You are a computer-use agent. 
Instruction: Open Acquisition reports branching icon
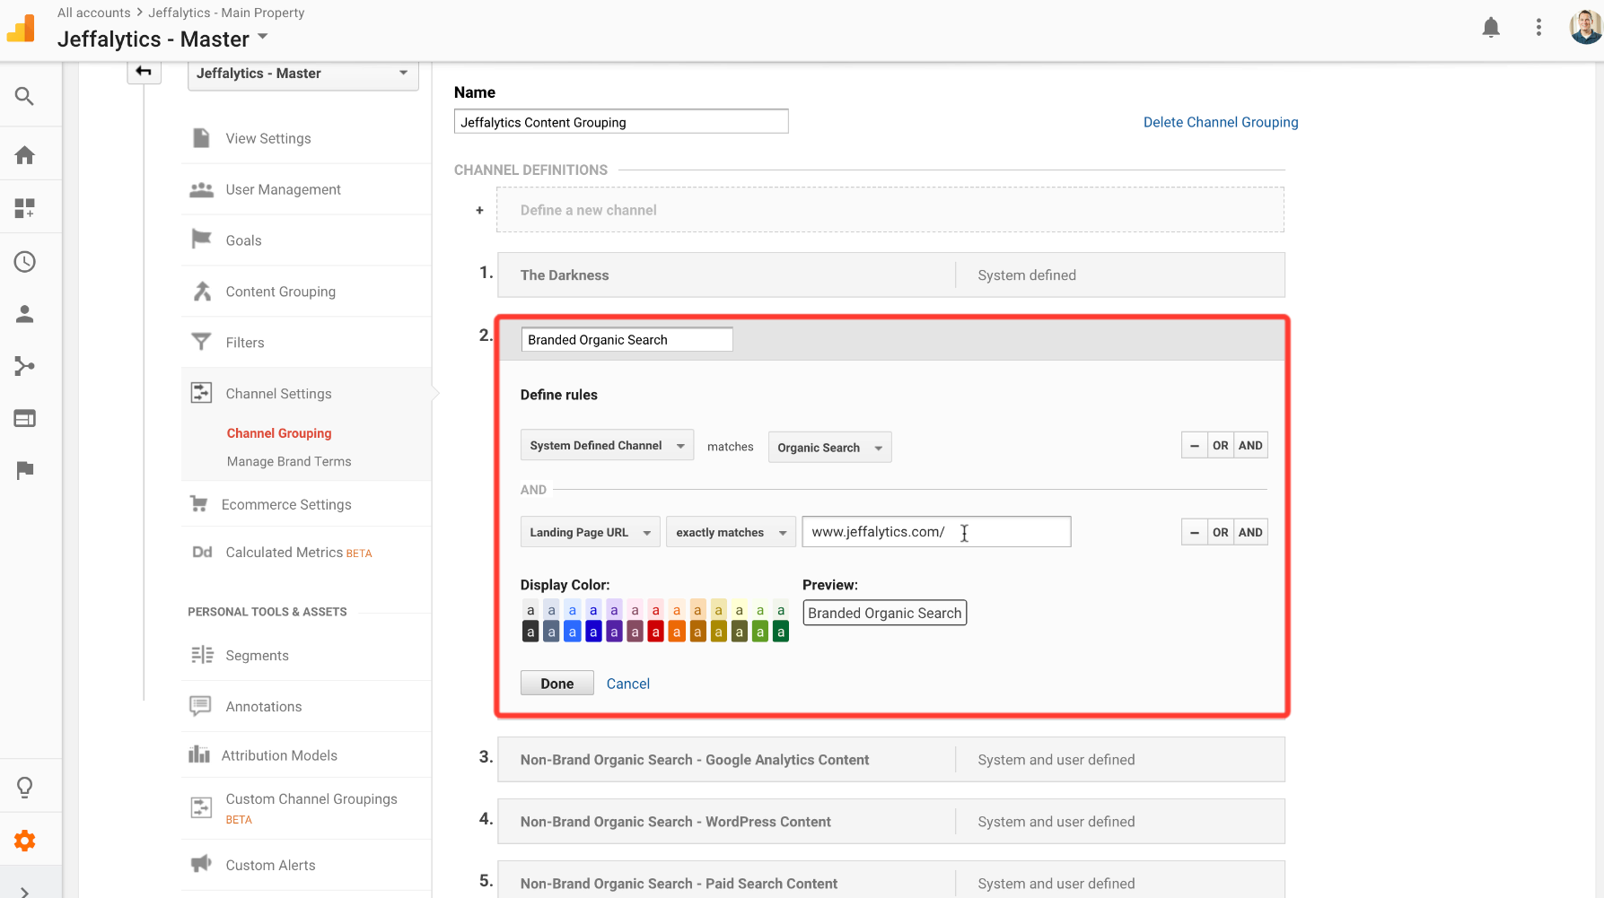24,366
